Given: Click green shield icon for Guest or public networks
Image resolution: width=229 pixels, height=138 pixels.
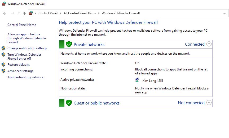Looking at the screenshot, I should [69, 103].
